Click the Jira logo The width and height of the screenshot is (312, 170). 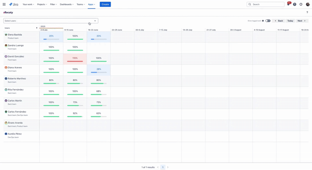click(14, 4)
